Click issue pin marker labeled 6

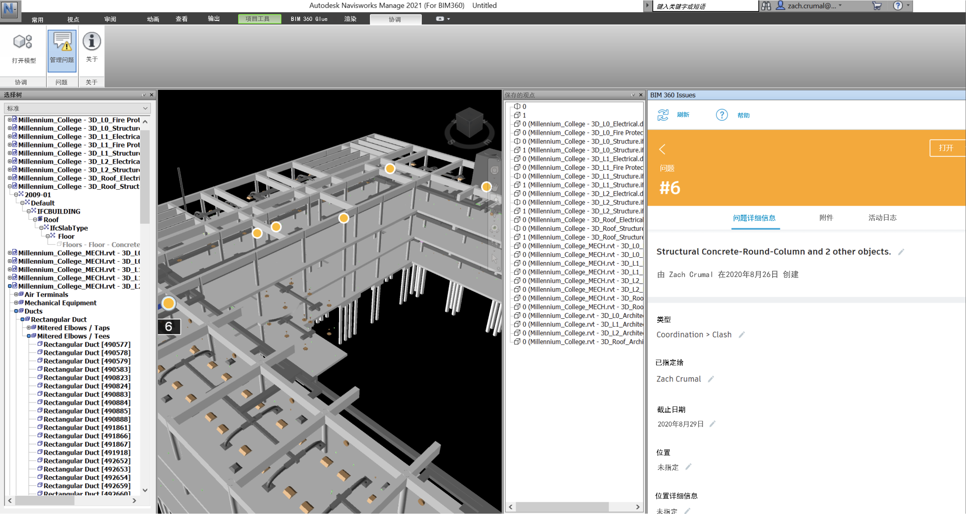168,303
